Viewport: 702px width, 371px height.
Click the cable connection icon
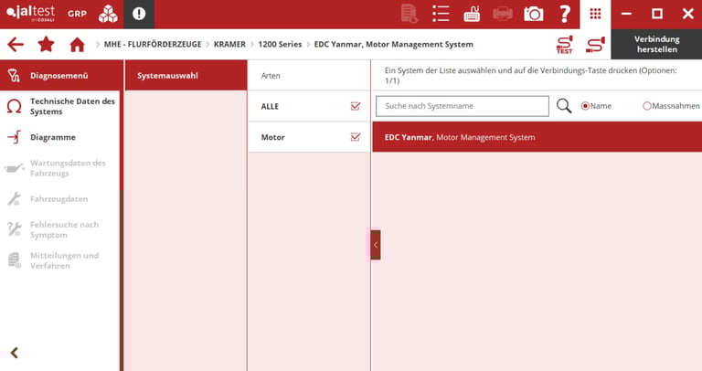pos(595,45)
